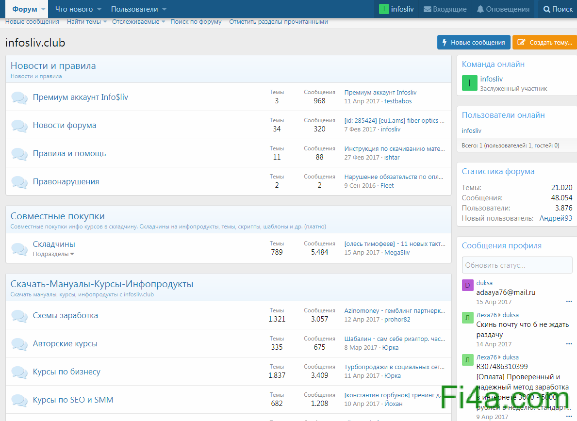Image resolution: width=577 pixels, height=421 pixels.
Task: Click the forum icon next to Схемы заработка
Action: tap(19, 316)
